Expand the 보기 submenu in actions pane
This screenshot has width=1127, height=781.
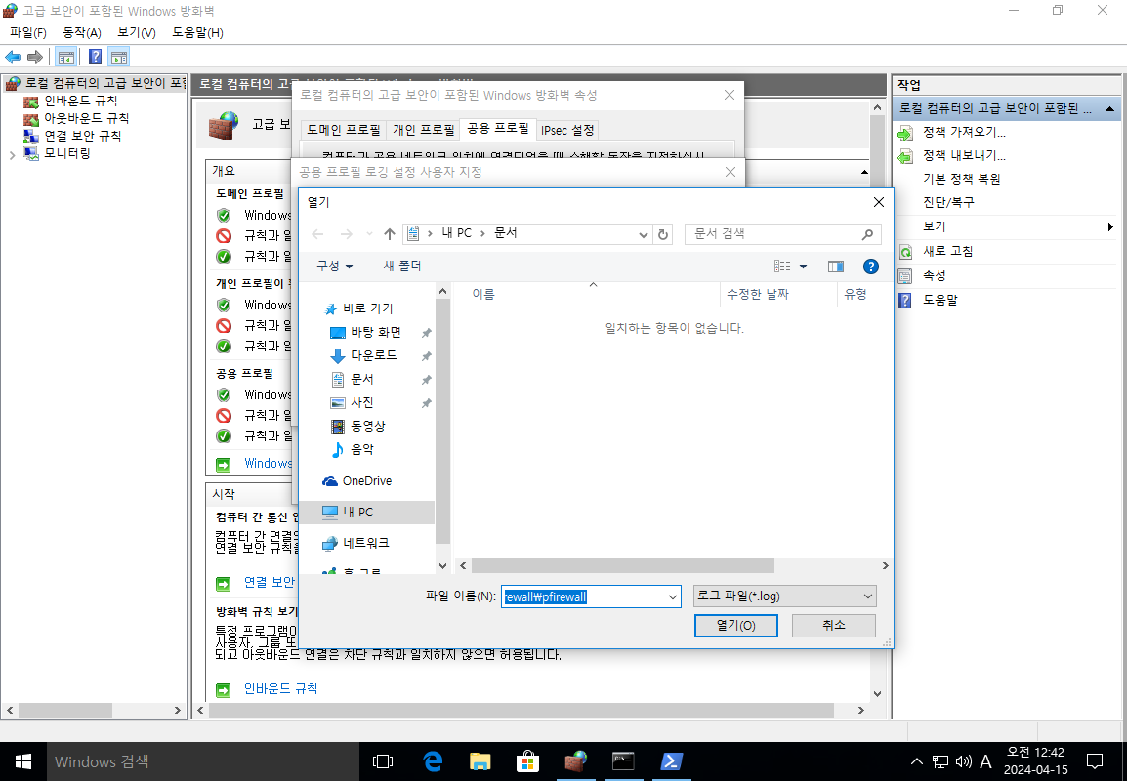[1110, 227]
